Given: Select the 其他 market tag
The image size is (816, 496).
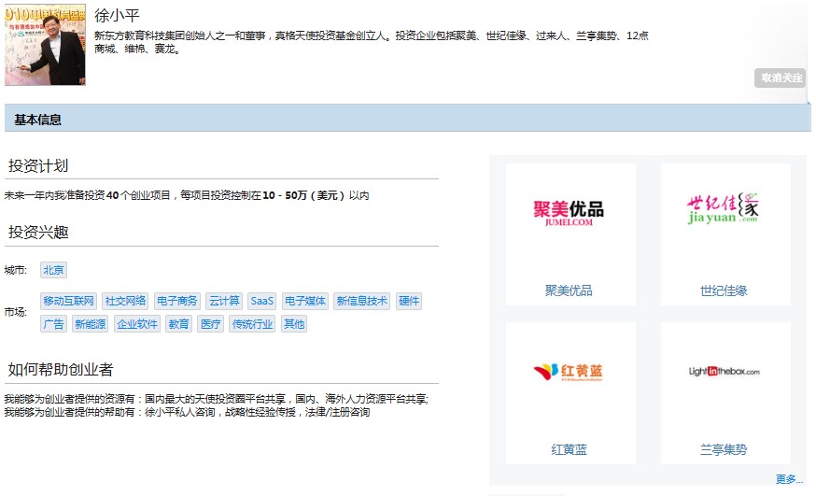Looking at the screenshot, I should [x=294, y=324].
